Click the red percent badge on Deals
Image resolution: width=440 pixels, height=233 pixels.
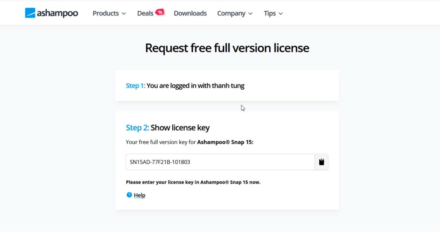pos(160,12)
